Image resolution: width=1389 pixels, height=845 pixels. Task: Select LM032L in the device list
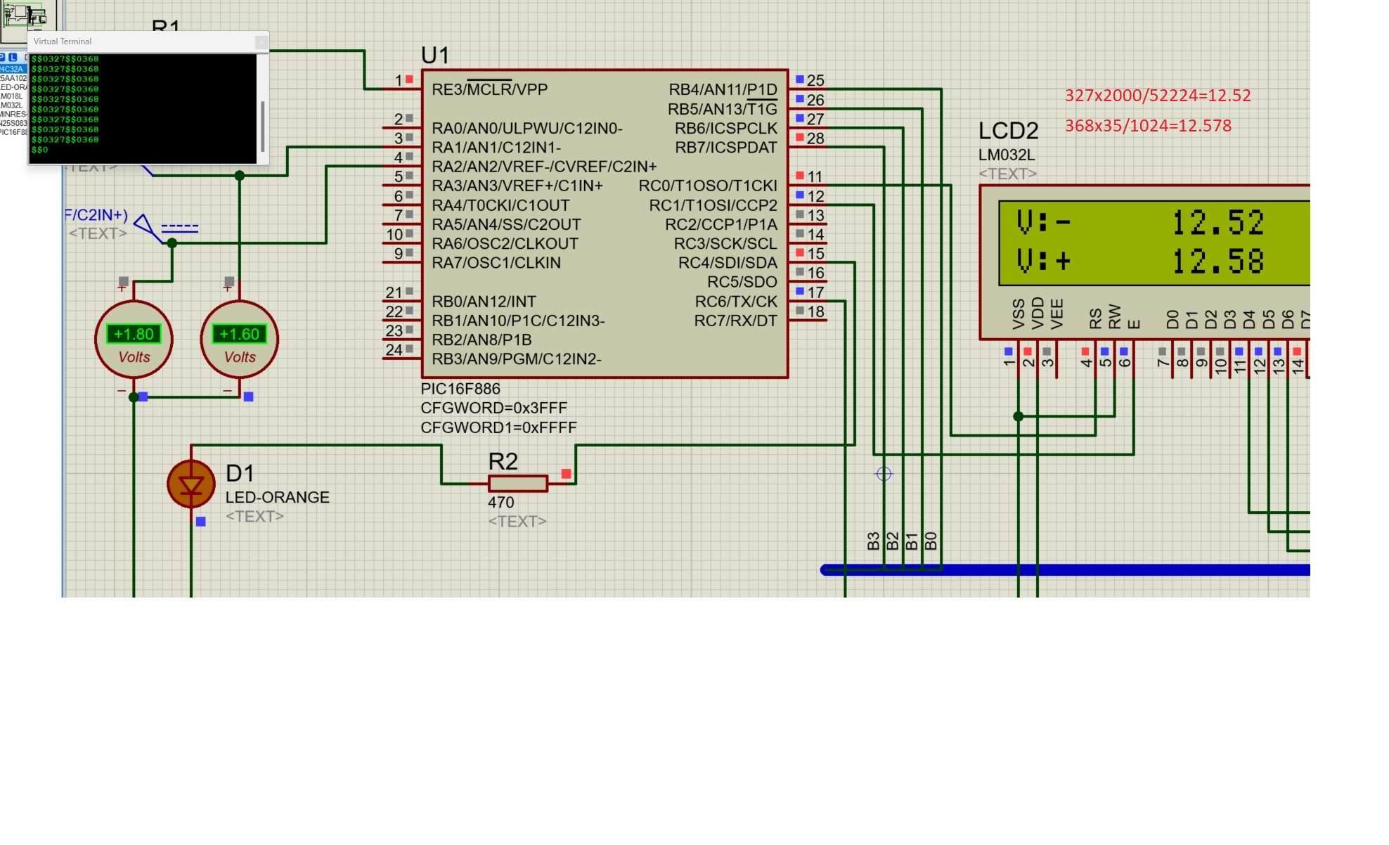(x=12, y=105)
